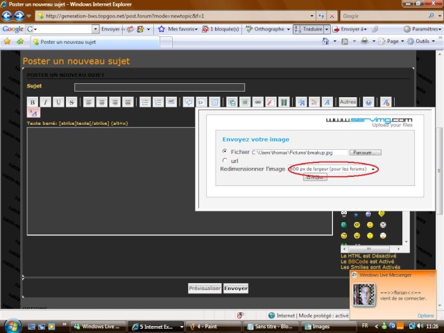Click the 1 bloquée(s) popup blocker
The width and height of the screenshot is (444, 333).
(221, 29)
